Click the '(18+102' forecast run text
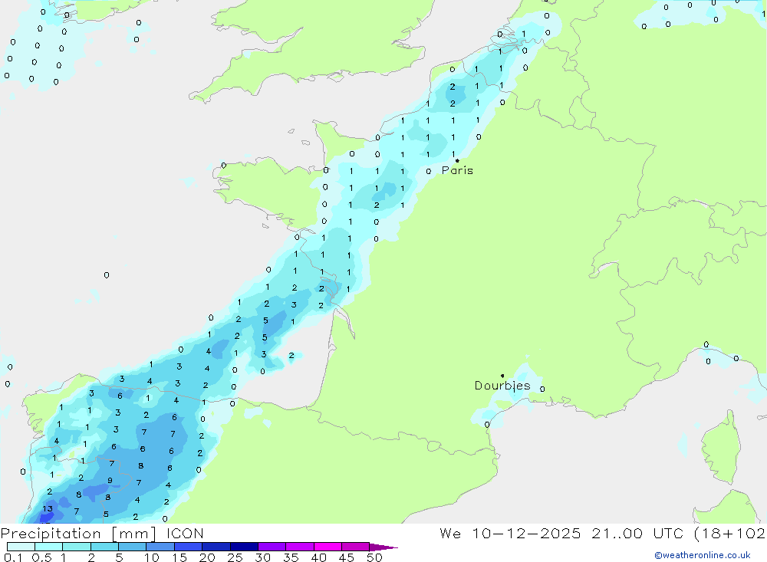 730,533
